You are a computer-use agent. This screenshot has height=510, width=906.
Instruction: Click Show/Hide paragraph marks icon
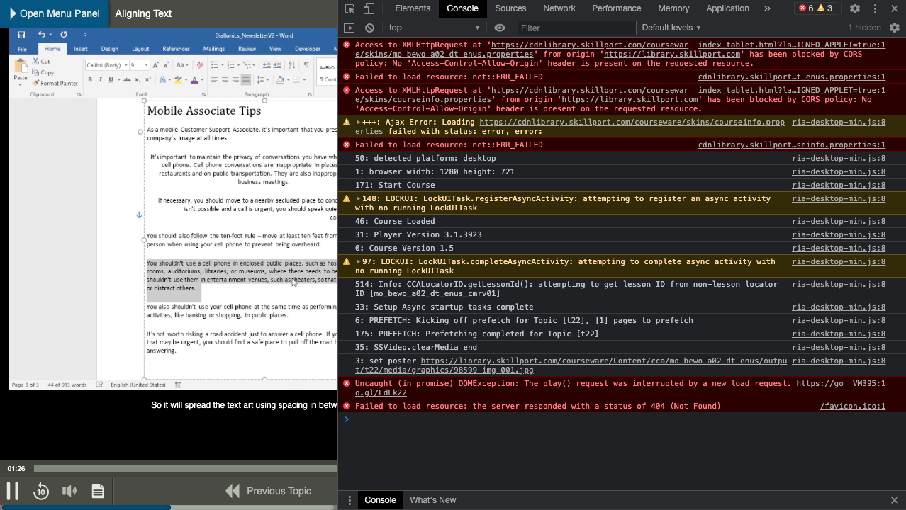[x=306, y=65]
